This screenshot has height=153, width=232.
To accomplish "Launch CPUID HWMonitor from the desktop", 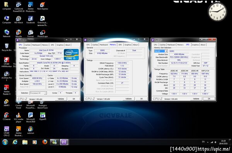I will pos(7,62).
